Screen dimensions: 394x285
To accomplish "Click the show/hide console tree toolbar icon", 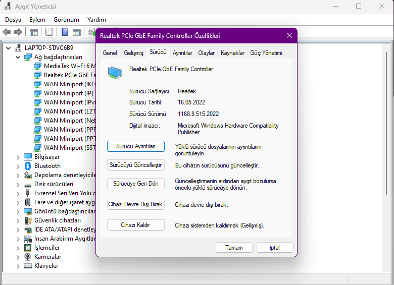I will pyautogui.click(x=34, y=32).
